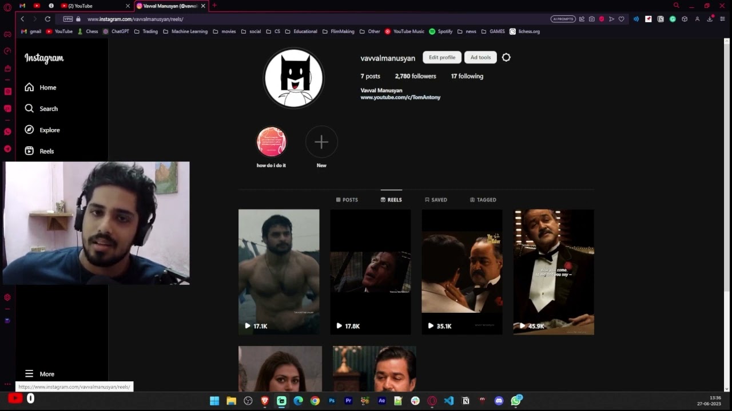
Task: Switch to the POSTS tab on the profile
Action: [347, 200]
